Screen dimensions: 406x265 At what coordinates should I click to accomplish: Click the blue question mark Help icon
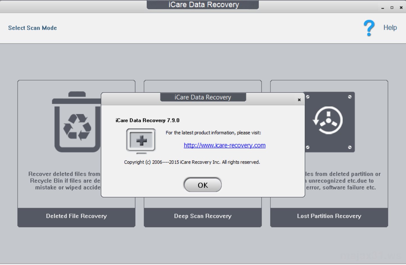click(369, 28)
